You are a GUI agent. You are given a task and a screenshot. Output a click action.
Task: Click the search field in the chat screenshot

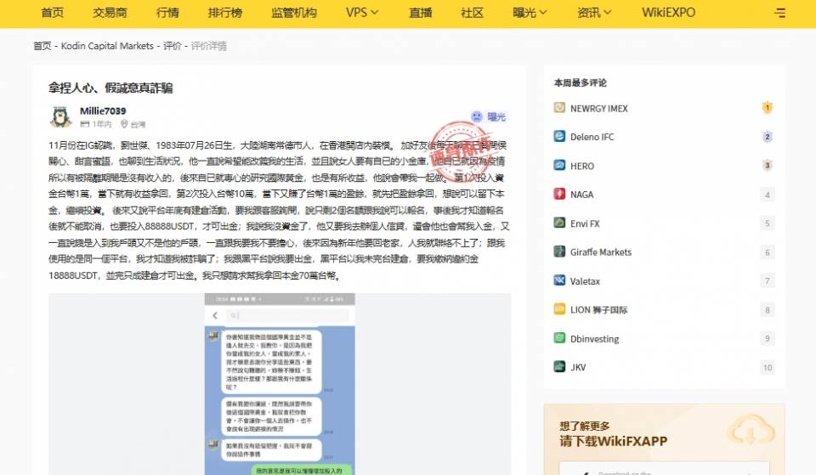point(288,315)
